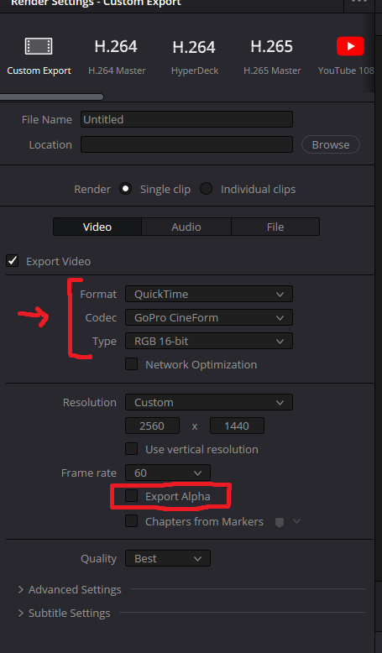The height and width of the screenshot is (653, 382).
Task: Open the small chevron next to marker icon
Action: [x=296, y=521]
